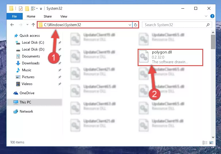
Task: Click the pin icon beside Downloads
Action: [x=60, y=63]
